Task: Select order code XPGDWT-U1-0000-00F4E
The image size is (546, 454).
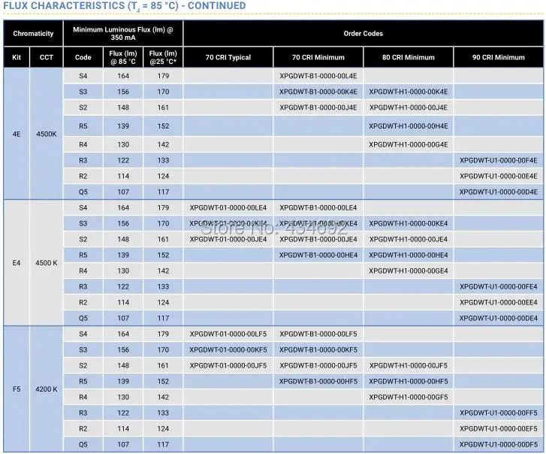Action: (498, 161)
